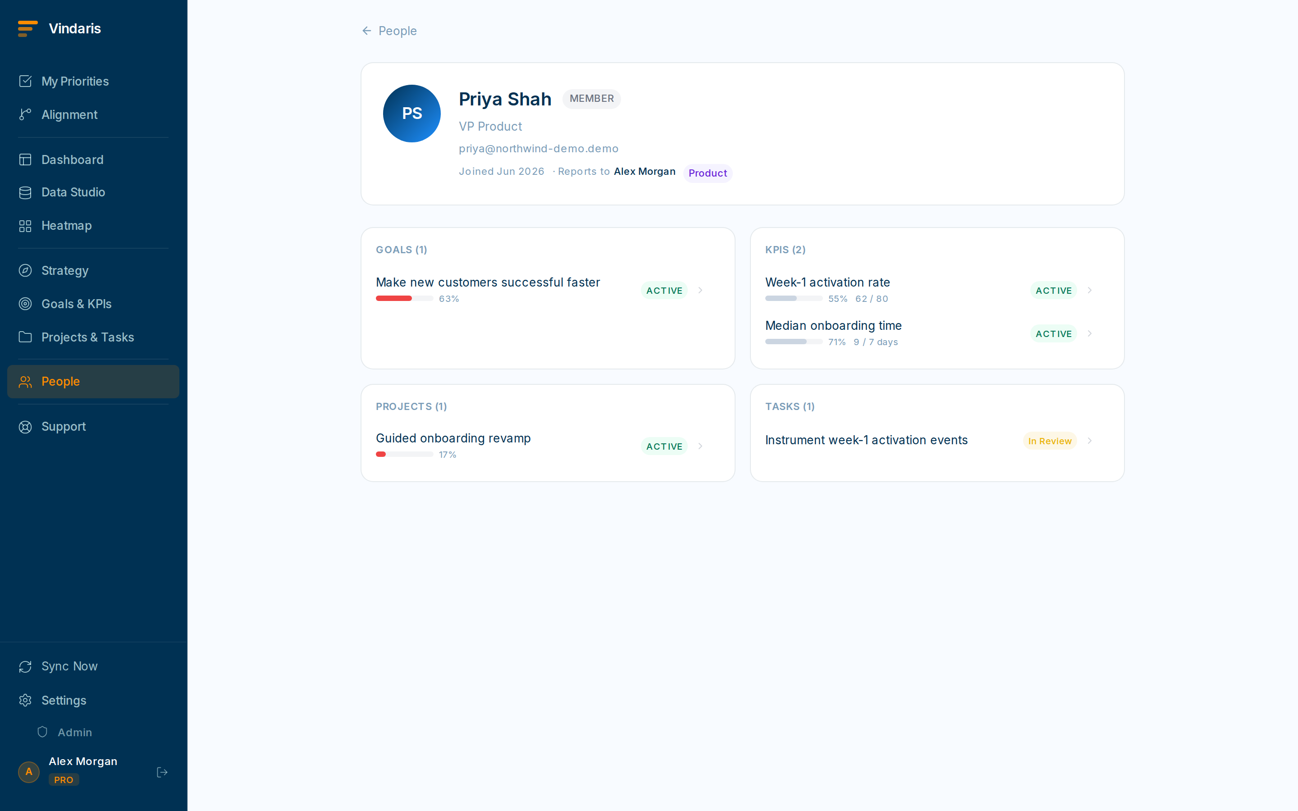This screenshot has width=1298, height=811.
Task: Click the Alex Morgan user avatar
Action: click(x=29, y=772)
